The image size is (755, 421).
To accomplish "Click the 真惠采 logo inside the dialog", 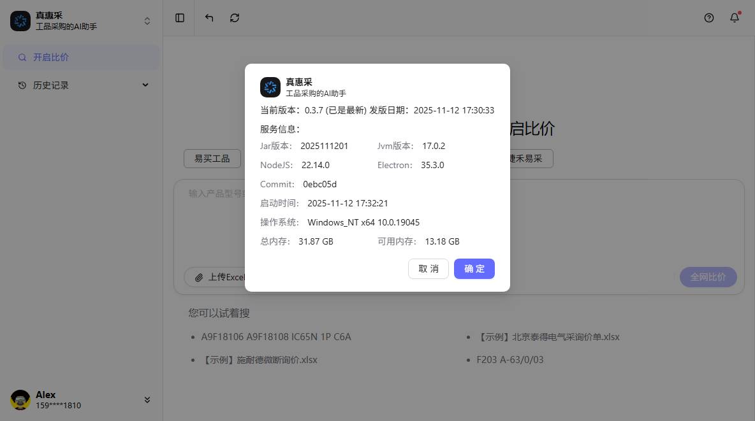I will (270, 87).
